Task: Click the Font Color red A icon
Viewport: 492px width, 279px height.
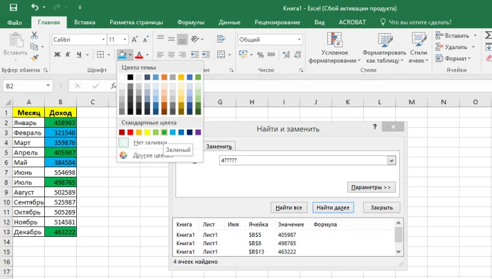Action: tap(139, 55)
